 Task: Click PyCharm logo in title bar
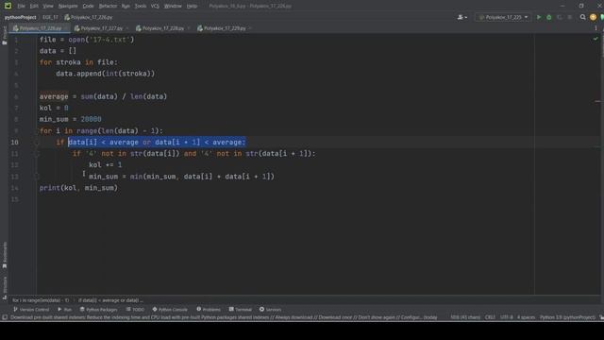click(x=8, y=6)
